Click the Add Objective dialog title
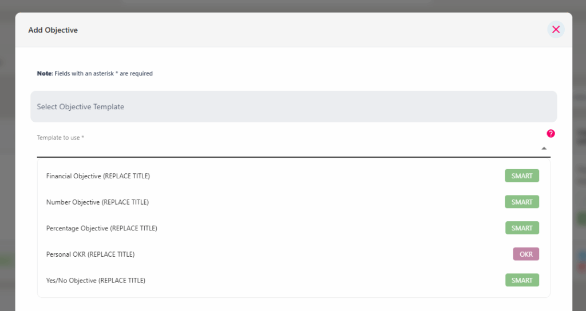586x311 pixels. 53,30
